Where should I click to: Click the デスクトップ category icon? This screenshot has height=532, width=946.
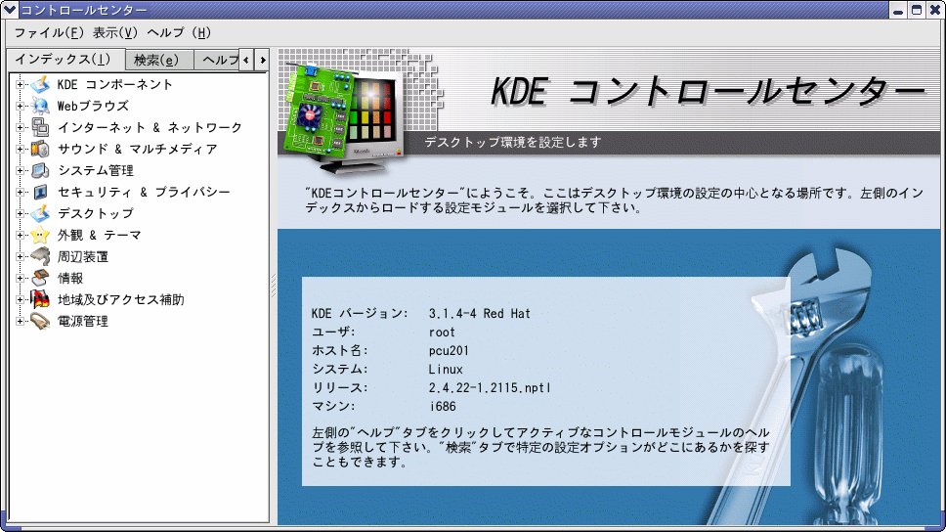(x=40, y=214)
